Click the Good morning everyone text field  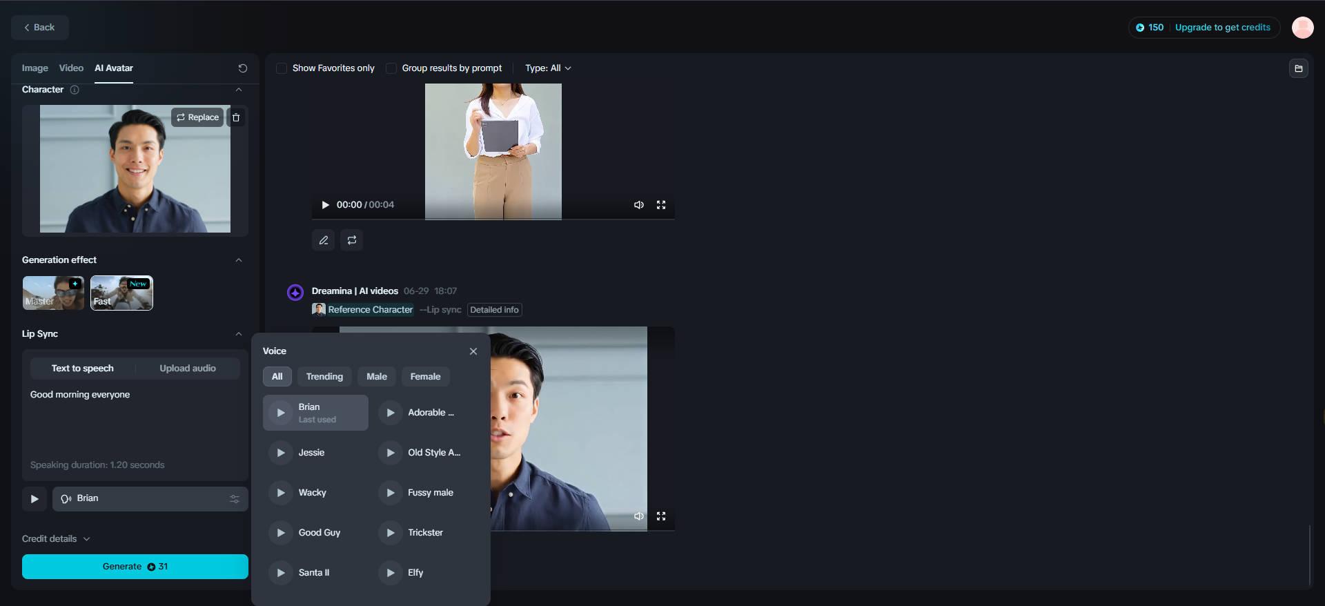click(x=135, y=421)
